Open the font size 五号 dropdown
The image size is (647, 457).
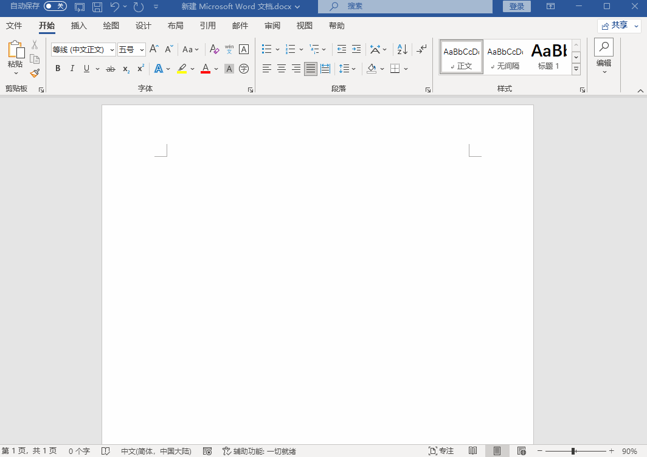point(142,50)
